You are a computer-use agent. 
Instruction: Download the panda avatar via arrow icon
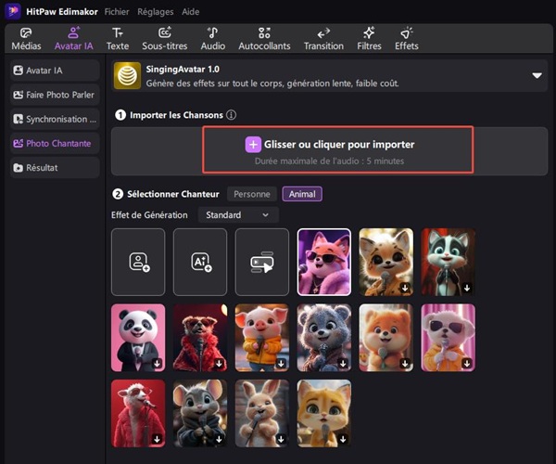pos(158,364)
